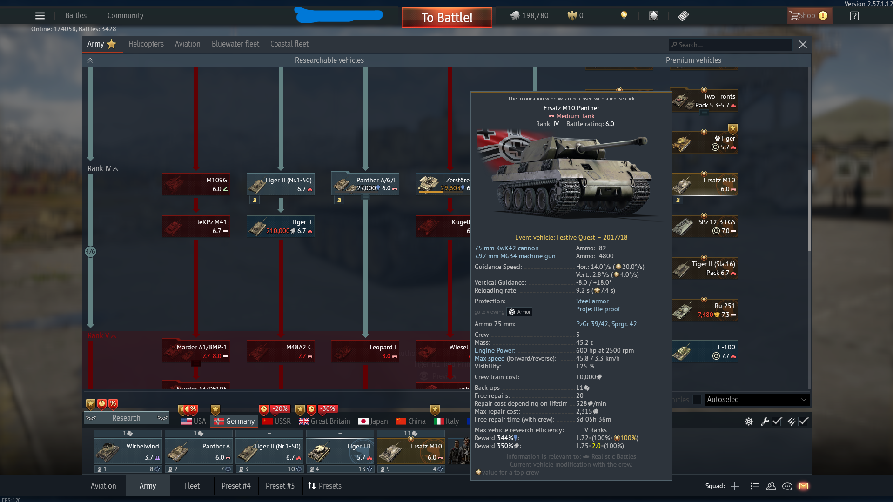Open the hamburger main menu

pyautogui.click(x=40, y=16)
